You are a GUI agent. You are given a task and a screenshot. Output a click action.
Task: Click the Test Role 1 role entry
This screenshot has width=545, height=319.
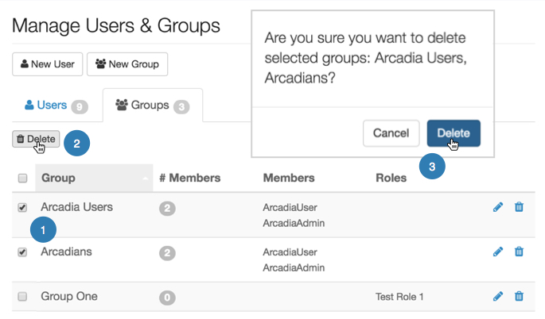(399, 297)
